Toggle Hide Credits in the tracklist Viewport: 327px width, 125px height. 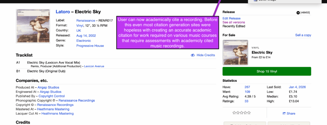pos(203,55)
